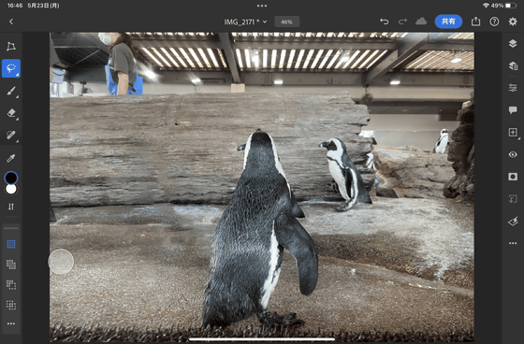Activate the Eyedropper tool

11,158
